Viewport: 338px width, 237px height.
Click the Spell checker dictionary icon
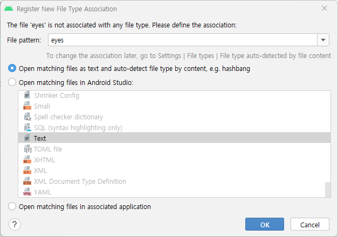(27, 117)
